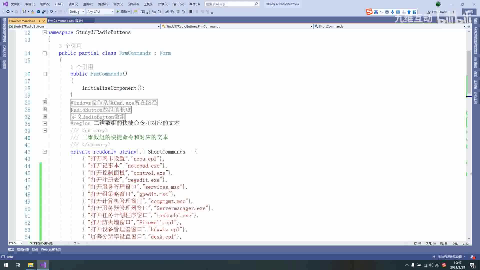
Task: Open File Explorer from the taskbar
Action: tap(31, 265)
